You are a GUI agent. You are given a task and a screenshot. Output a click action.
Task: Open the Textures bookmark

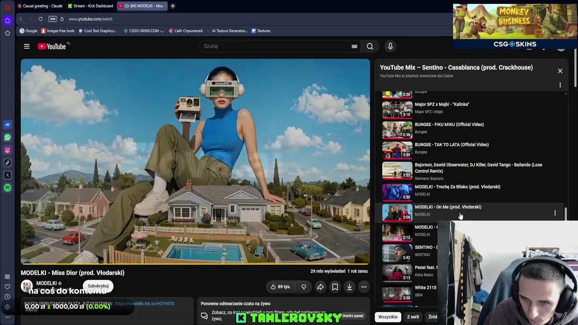coord(261,31)
